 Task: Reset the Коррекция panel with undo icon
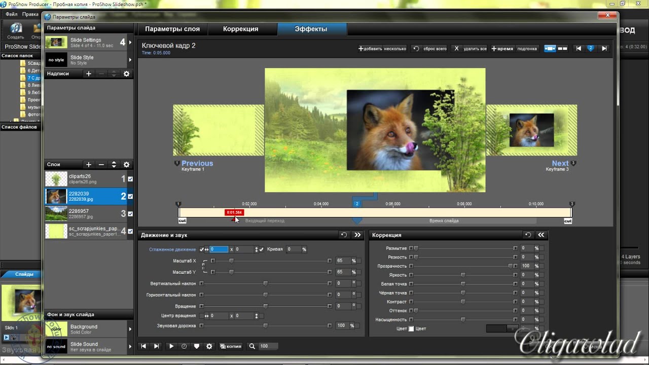click(x=528, y=235)
